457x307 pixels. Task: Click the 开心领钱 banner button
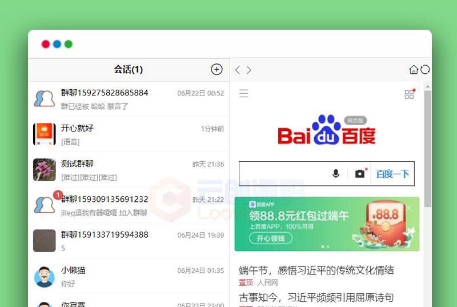271,238
